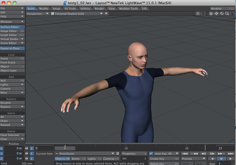Jump to first frame
236x165 pixels.
pyautogui.click(x=185, y=154)
